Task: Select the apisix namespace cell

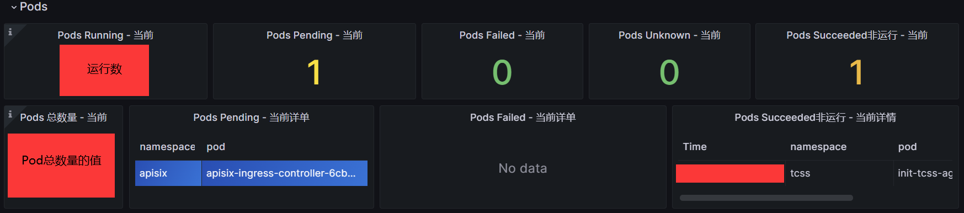Action: pyautogui.click(x=168, y=173)
